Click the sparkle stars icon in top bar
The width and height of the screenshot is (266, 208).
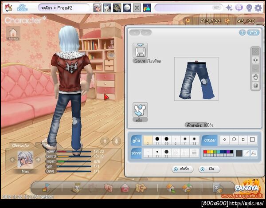[x=229, y=8]
